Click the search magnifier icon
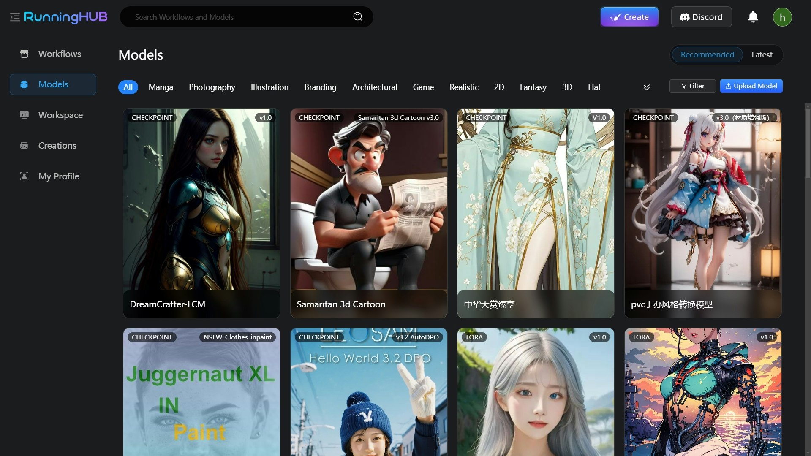811x456 pixels. pos(358,17)
